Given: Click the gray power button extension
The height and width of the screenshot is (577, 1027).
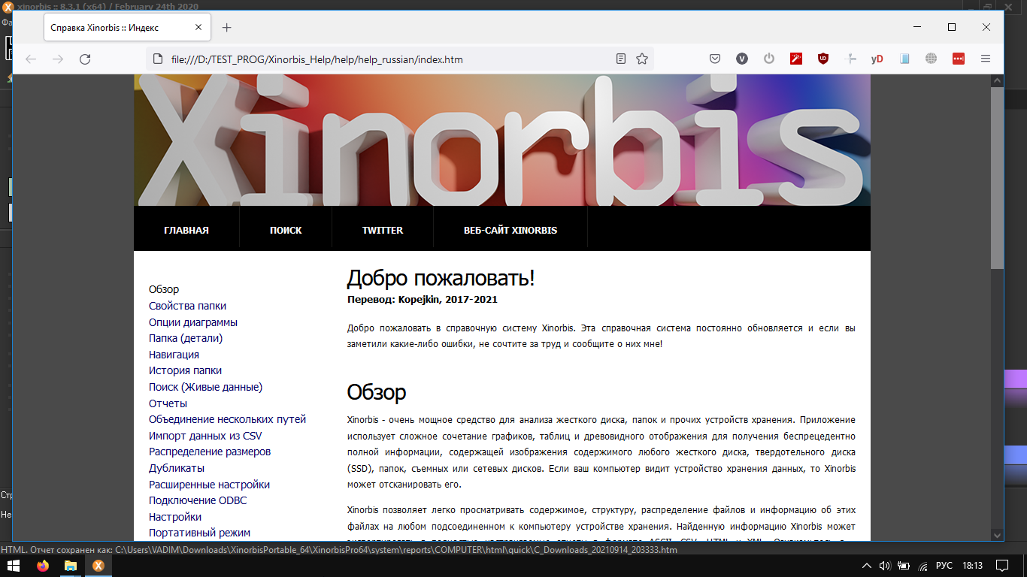Looking at the screenshot, I should [x=769, y=59].
